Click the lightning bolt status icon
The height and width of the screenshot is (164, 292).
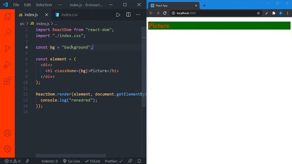(x=27, y=161)
